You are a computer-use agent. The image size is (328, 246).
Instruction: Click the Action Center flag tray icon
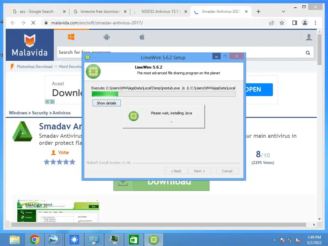pyautogui.click(x=283, y=240)
